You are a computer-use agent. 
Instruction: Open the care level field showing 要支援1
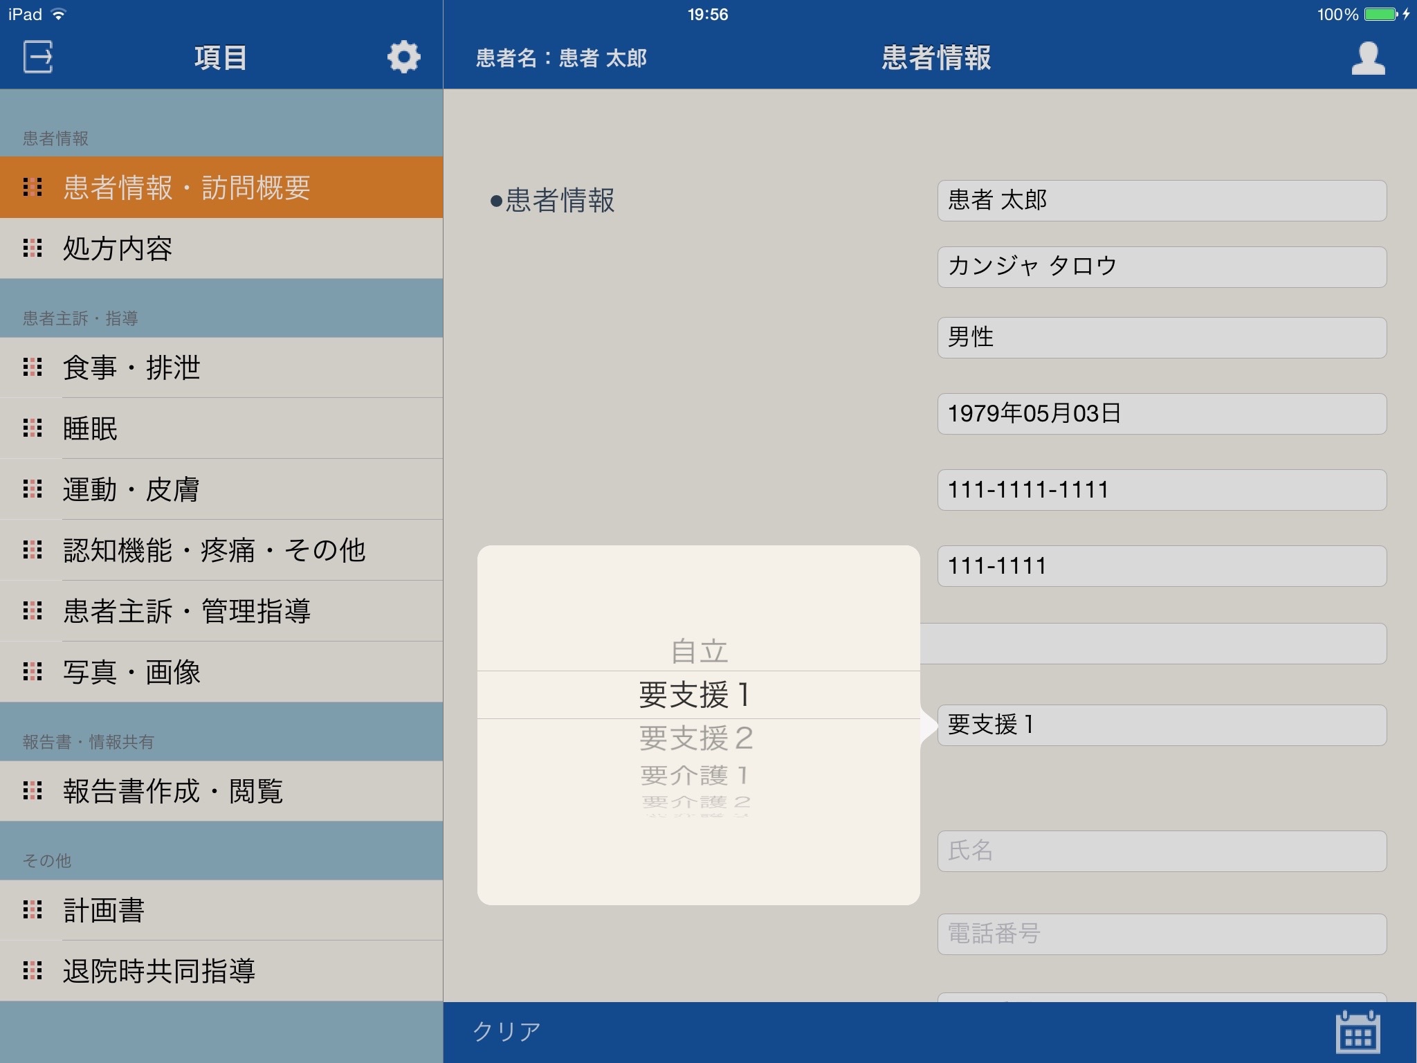[1162, 725]
